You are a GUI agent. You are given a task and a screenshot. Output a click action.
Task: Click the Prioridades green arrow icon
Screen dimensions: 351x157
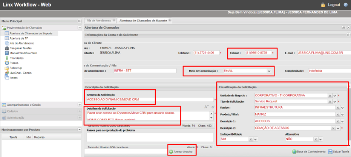pos(7,58)
